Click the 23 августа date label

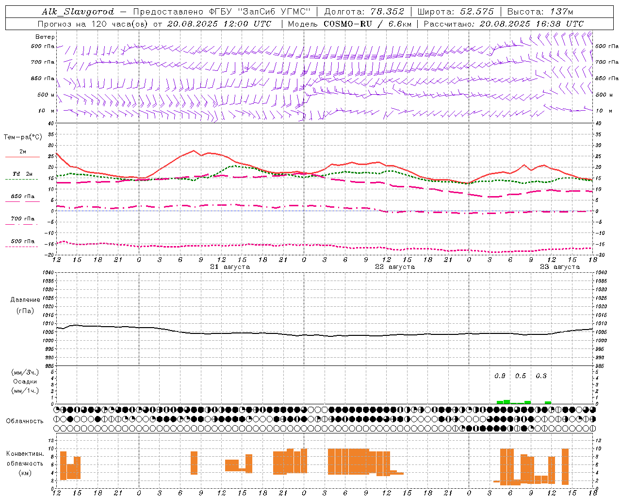[x=560, y=267]
